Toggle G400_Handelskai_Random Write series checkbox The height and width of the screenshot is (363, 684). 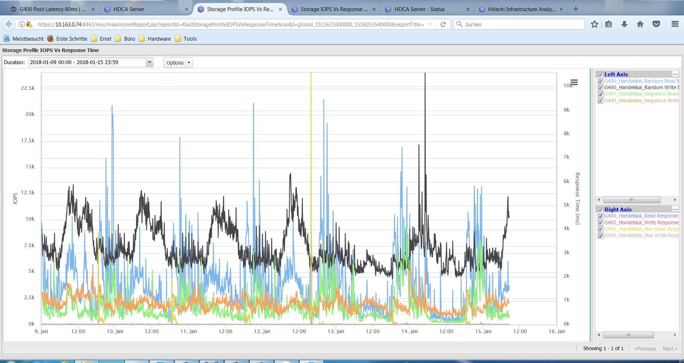[x=600, y=88]
